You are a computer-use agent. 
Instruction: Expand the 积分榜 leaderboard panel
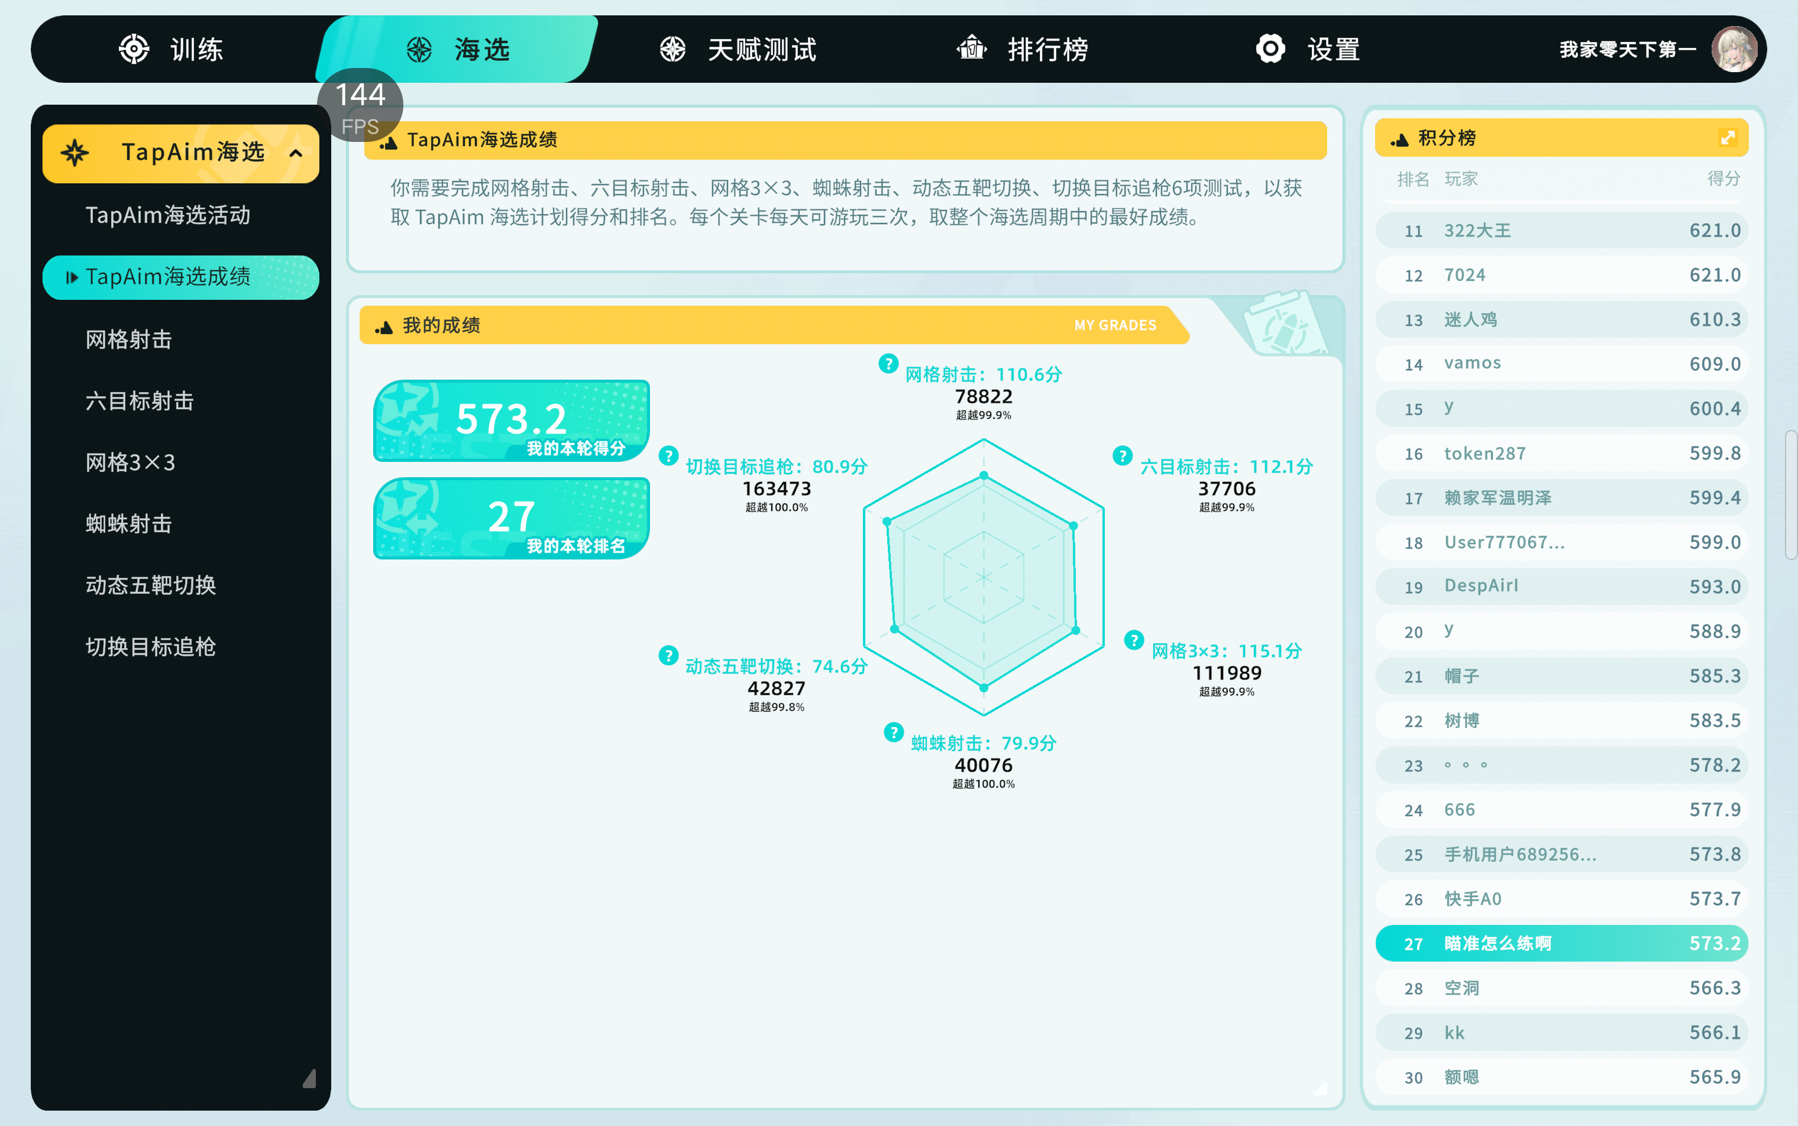click(x=1727, y=138)
